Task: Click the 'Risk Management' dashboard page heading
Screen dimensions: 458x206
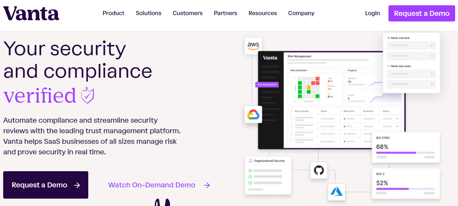Action: [299, 56]
